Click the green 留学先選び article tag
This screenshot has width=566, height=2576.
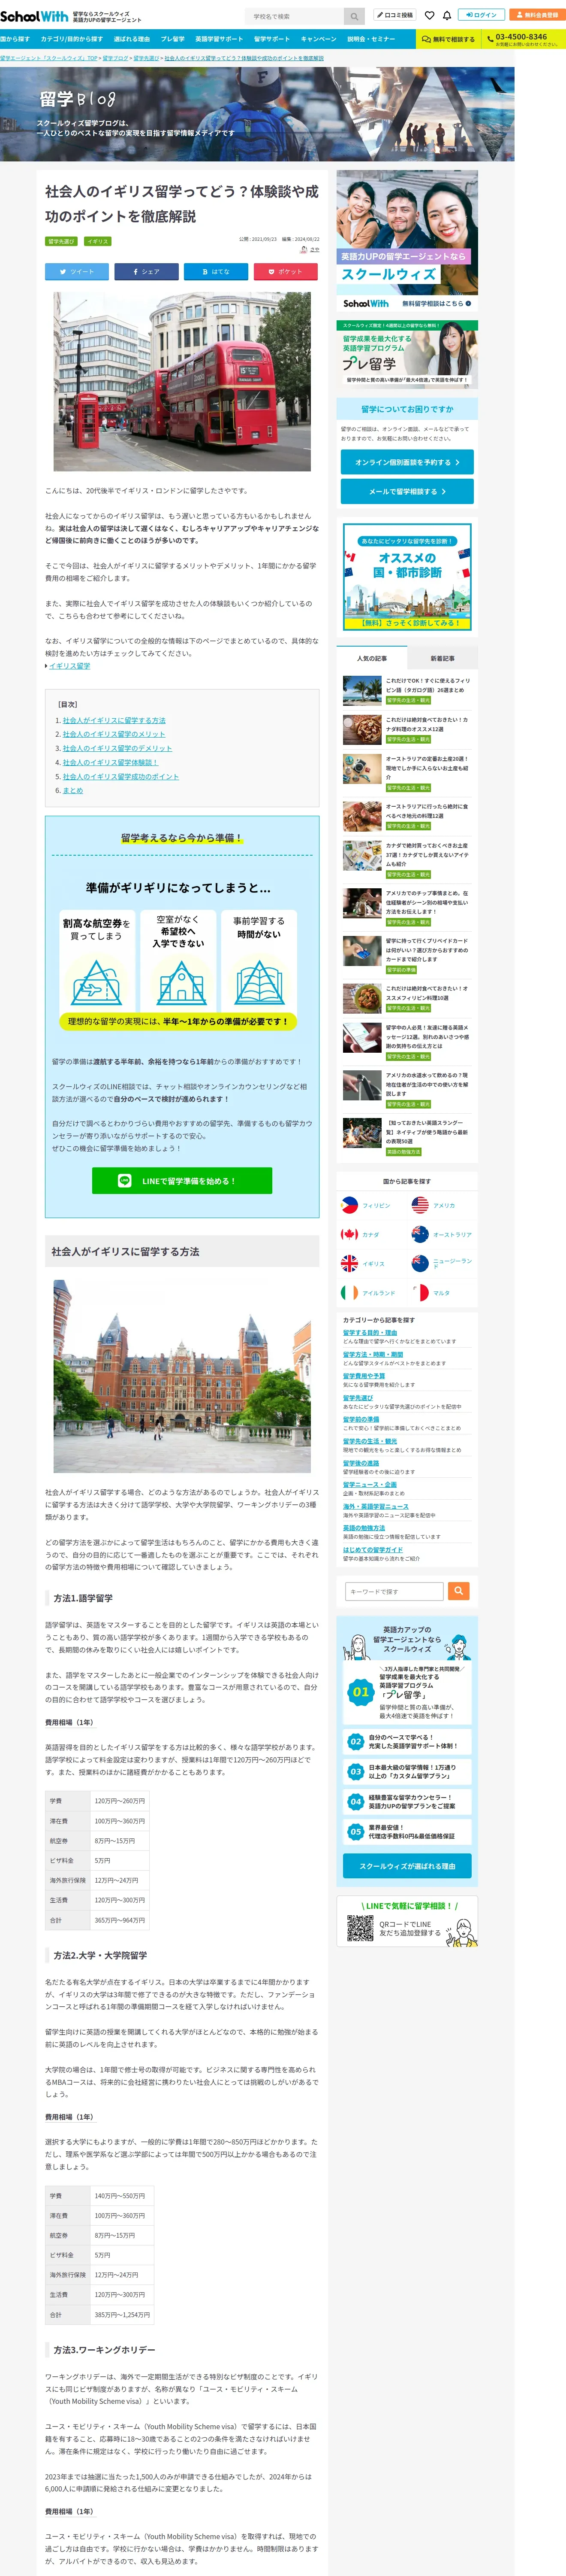click(62, 240)
